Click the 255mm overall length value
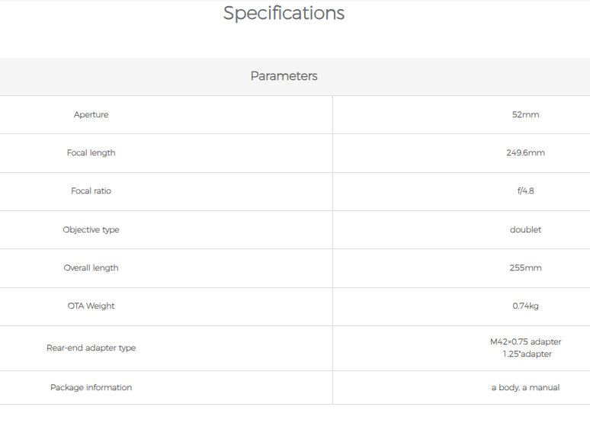Screen dimensions: 590x423 coord(525,268)
